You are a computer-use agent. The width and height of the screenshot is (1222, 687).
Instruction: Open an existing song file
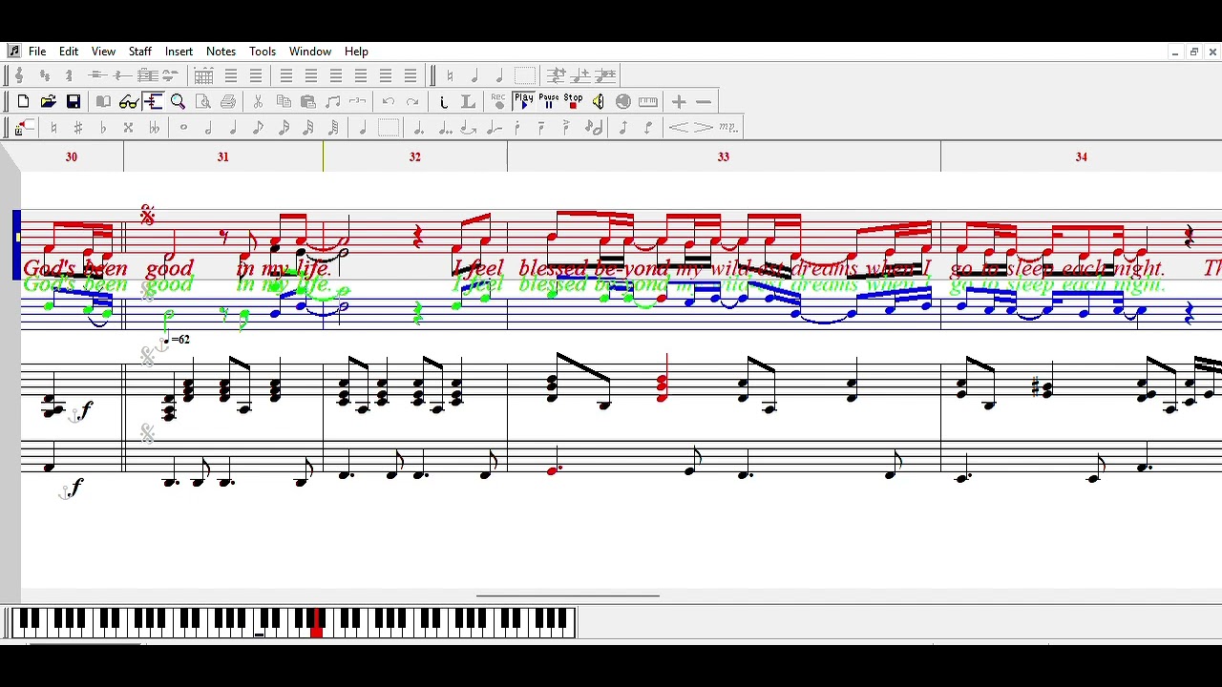coord(48,102)
